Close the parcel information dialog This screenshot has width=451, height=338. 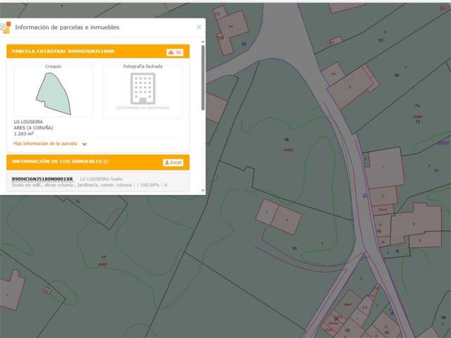[x=199, y=27]
